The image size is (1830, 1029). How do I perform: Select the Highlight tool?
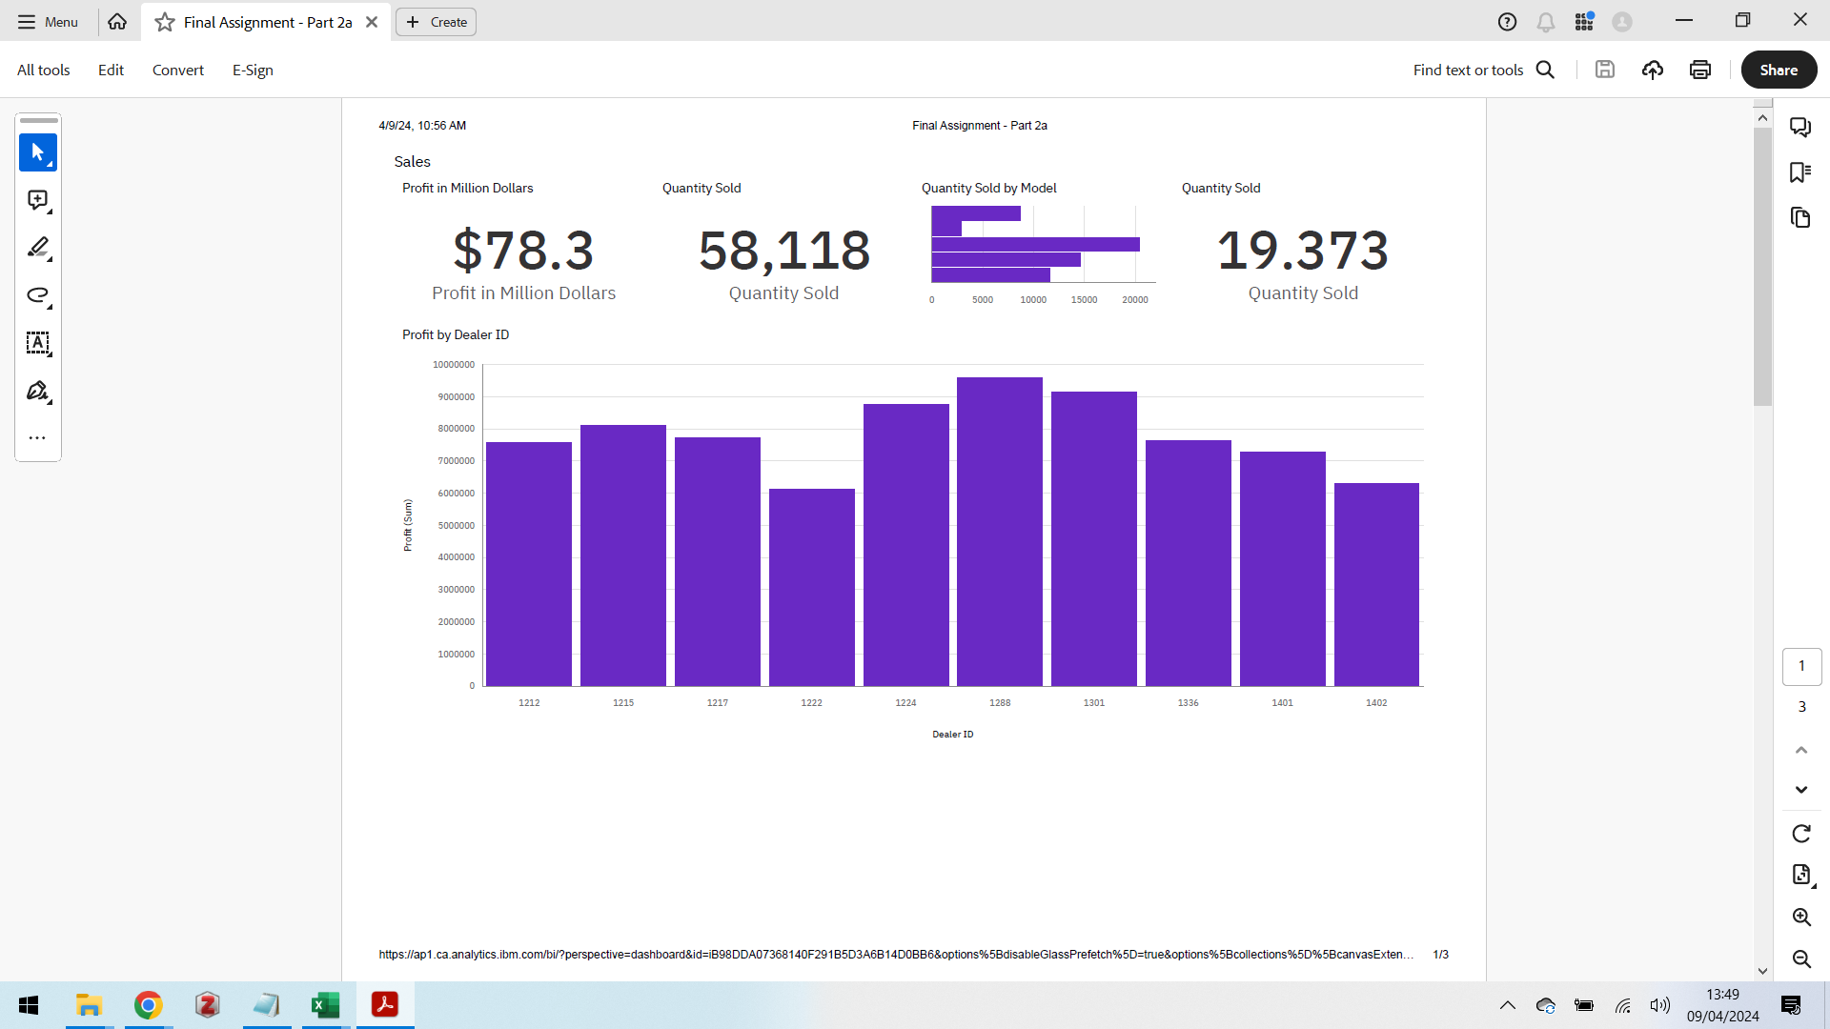click(37, 248)
